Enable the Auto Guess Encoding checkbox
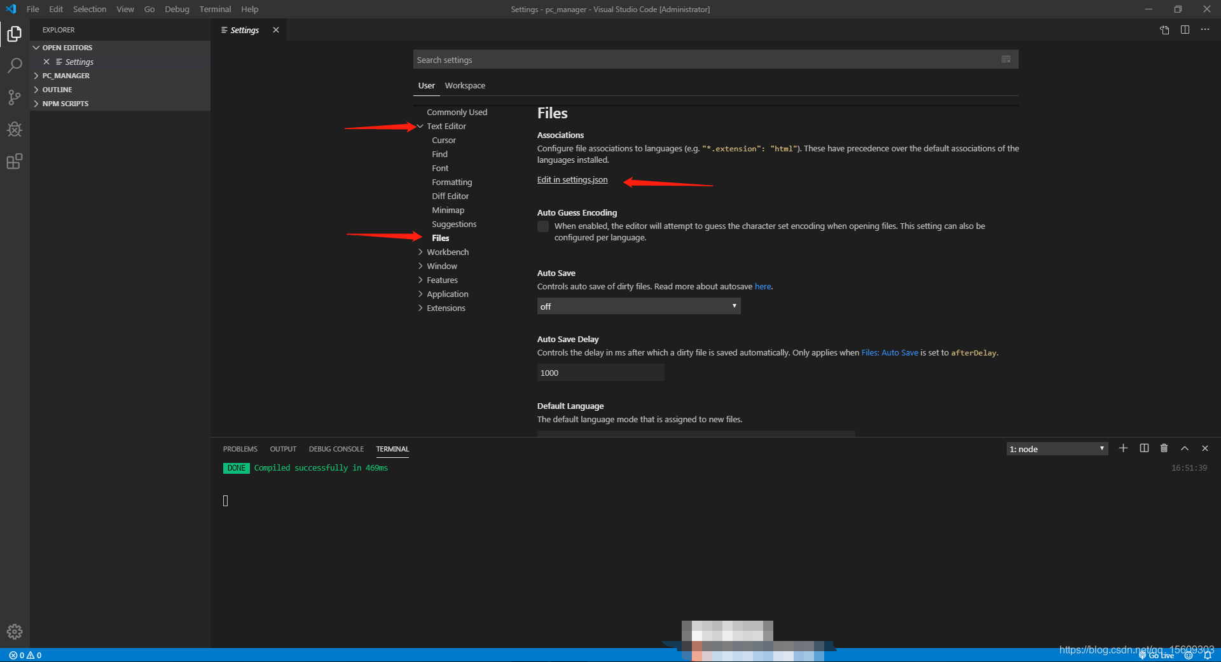The width and height of the screenshot is (1221, 662). point(543,226)
